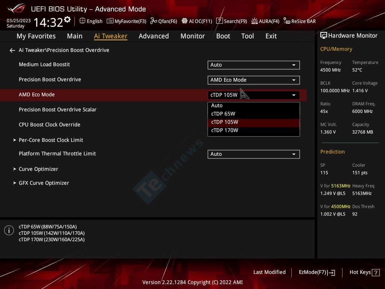Switch to Advanced tab
The image size is (385, 289).
154,36
